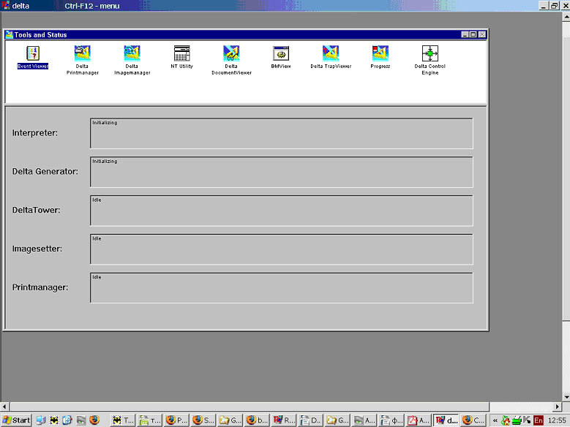Launch Delta Control Engine icon

point(430,53)
